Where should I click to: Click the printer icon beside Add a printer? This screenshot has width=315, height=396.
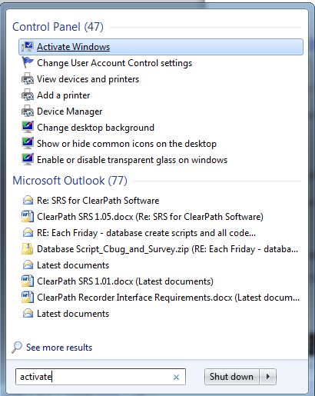[x=28, y=95]
